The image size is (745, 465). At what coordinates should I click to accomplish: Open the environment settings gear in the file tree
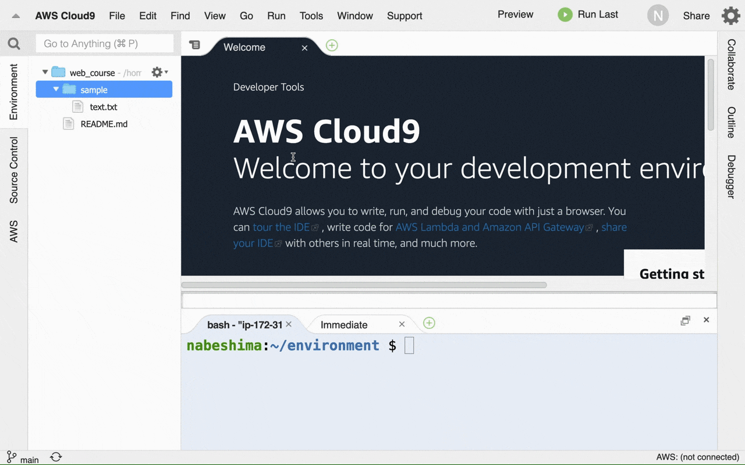coord(159,72)
